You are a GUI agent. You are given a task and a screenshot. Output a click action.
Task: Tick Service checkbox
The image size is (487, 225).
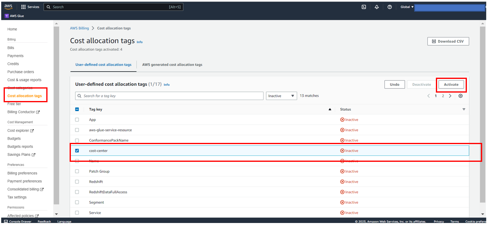(77, 213)
